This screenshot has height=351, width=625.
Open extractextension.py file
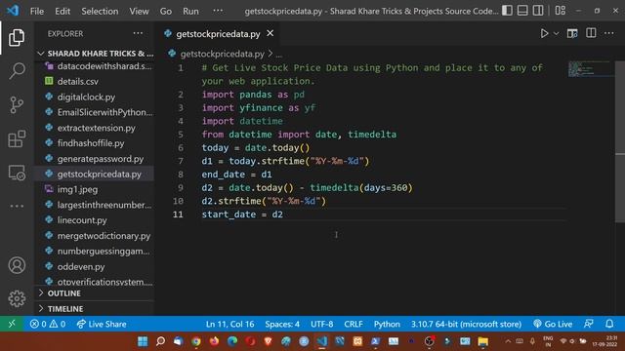pyautogui.click(x=96, y=128)
